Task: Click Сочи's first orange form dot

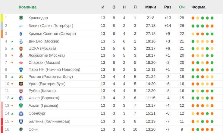Action: 193,129
